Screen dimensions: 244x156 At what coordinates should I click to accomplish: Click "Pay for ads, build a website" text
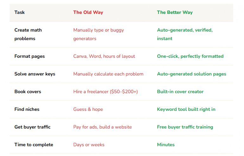(x=102, y=127)
